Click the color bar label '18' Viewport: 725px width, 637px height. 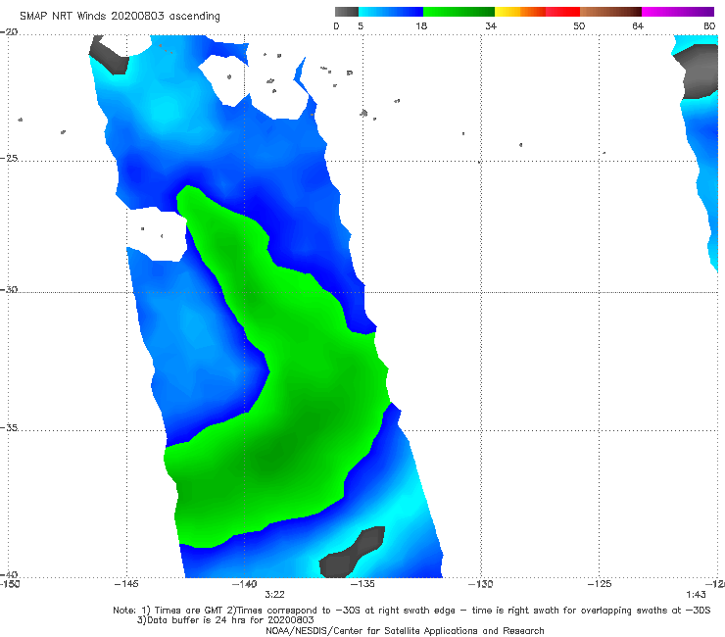[x=421, y=25]
